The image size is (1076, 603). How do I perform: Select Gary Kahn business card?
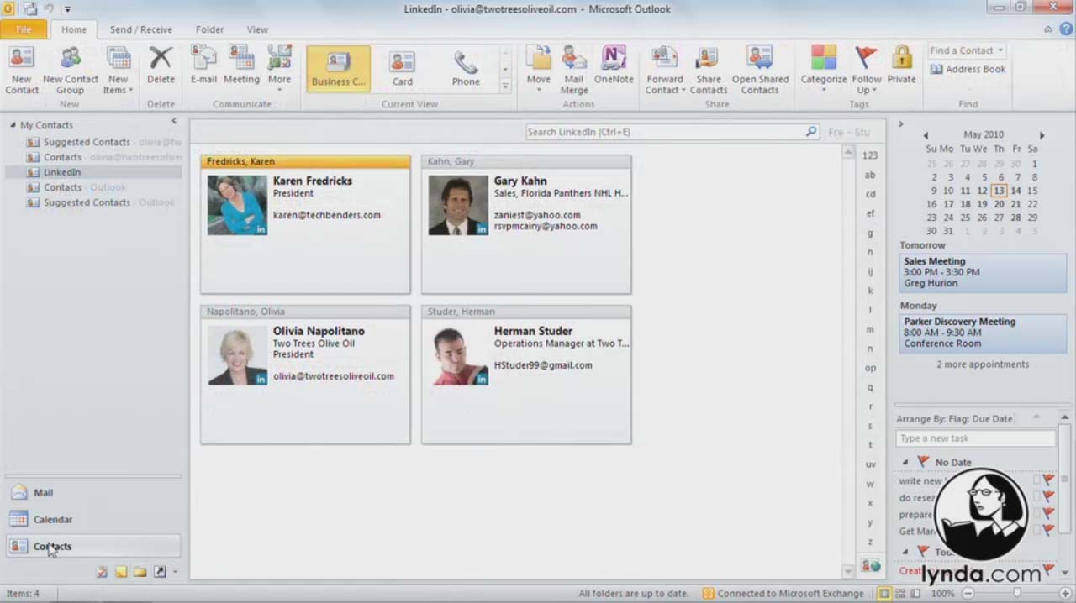(x=526, y=224)
